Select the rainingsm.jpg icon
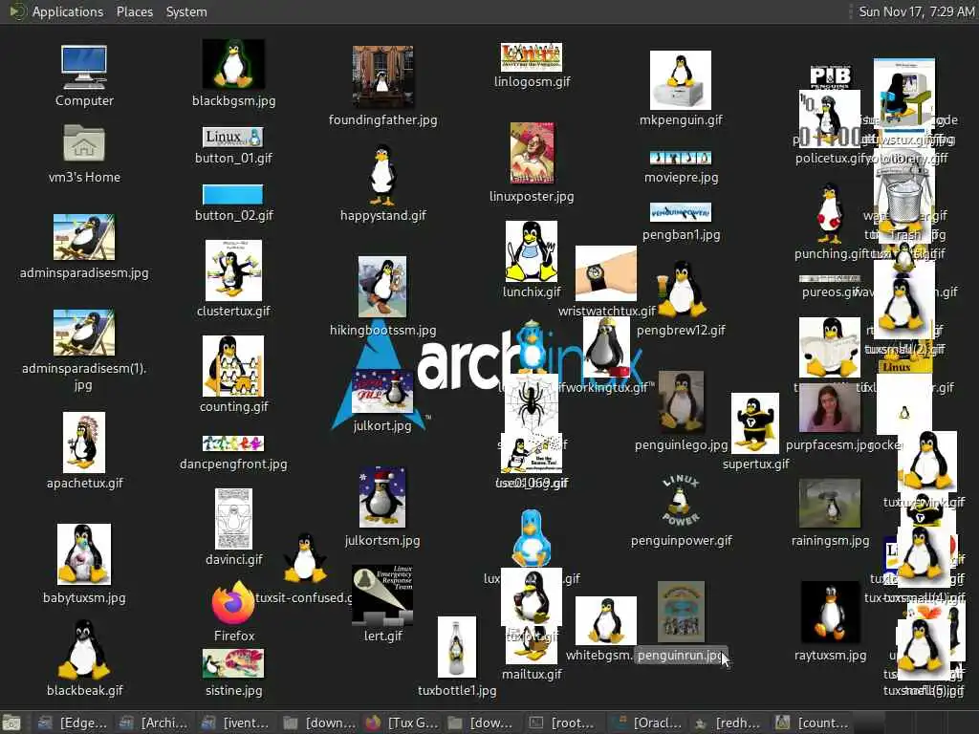979x734 pixels. click(830, 504)
